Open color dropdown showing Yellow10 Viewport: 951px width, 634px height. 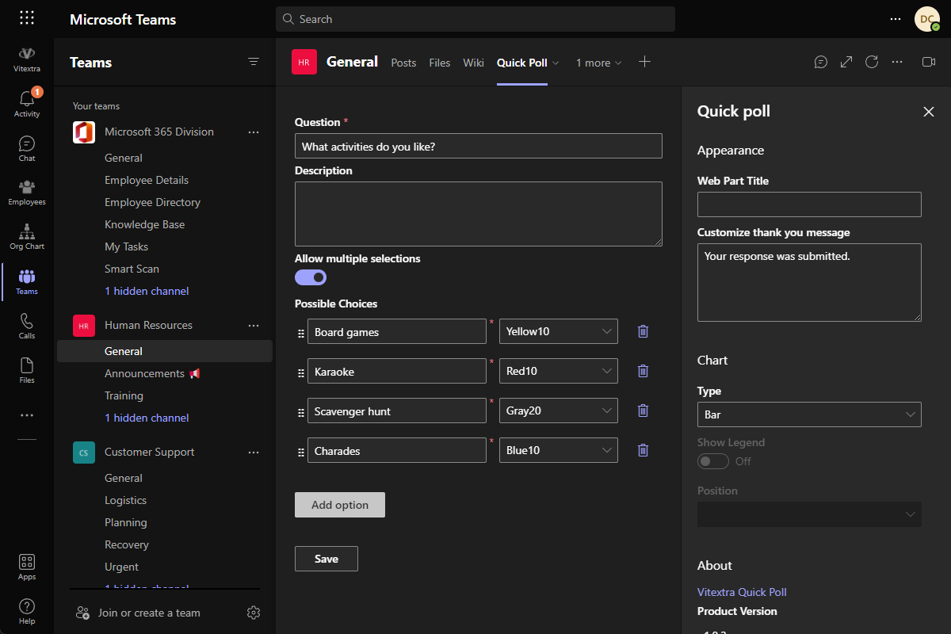point(559,331)
